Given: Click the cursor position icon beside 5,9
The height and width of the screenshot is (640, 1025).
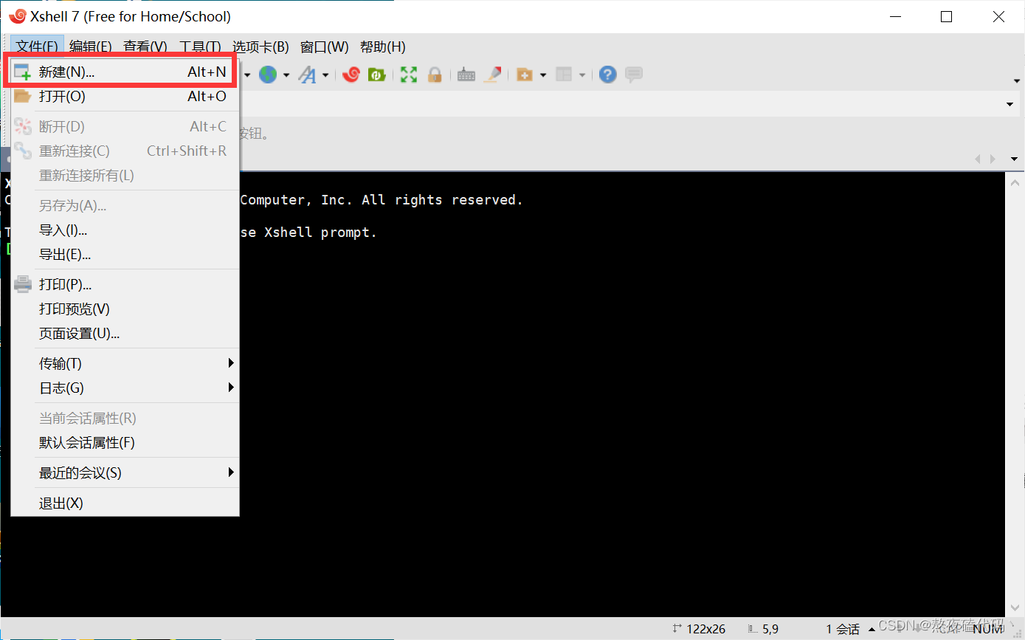Looking at the screenshot, I should pyautogui.click(x=752, y=629).
